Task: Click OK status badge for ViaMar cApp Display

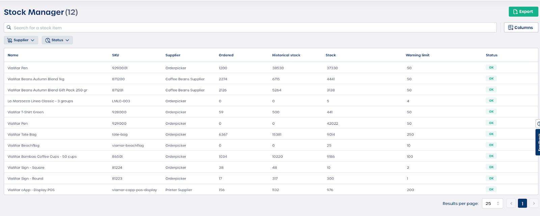Action: click(491, 189)
